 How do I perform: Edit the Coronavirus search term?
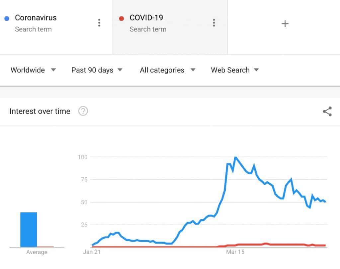click(36, 18)
